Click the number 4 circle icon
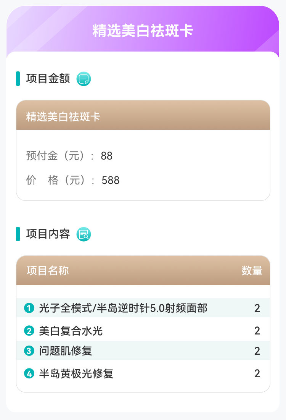The width and height of the screenshot is (286, 420). (29, 373)
